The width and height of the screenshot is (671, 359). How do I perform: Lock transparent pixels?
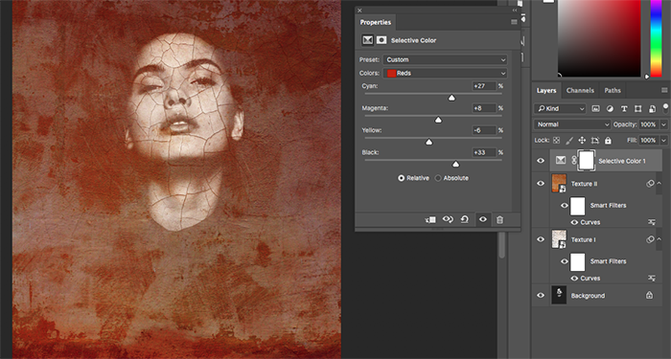coord(556,140)
